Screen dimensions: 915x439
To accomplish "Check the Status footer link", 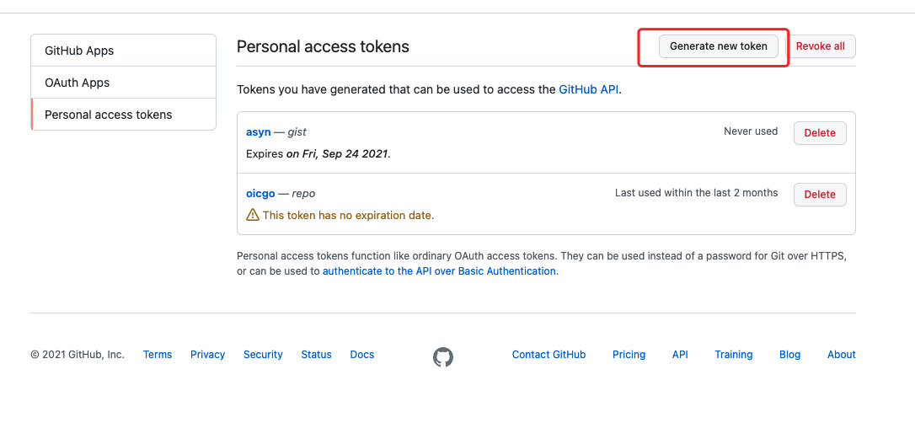I will [316, 355].
